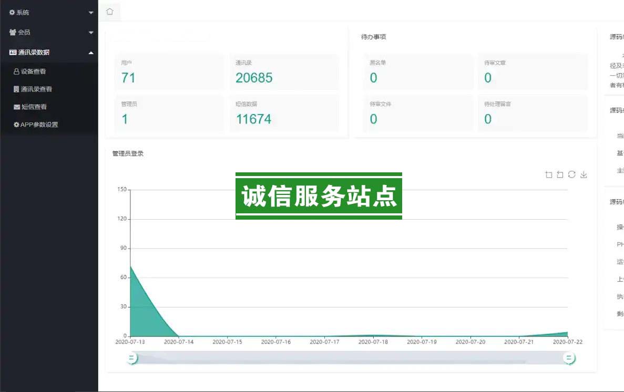Open the 通讯录 20685 stat card
The image size is (624, 392).
tap(284, 72)
